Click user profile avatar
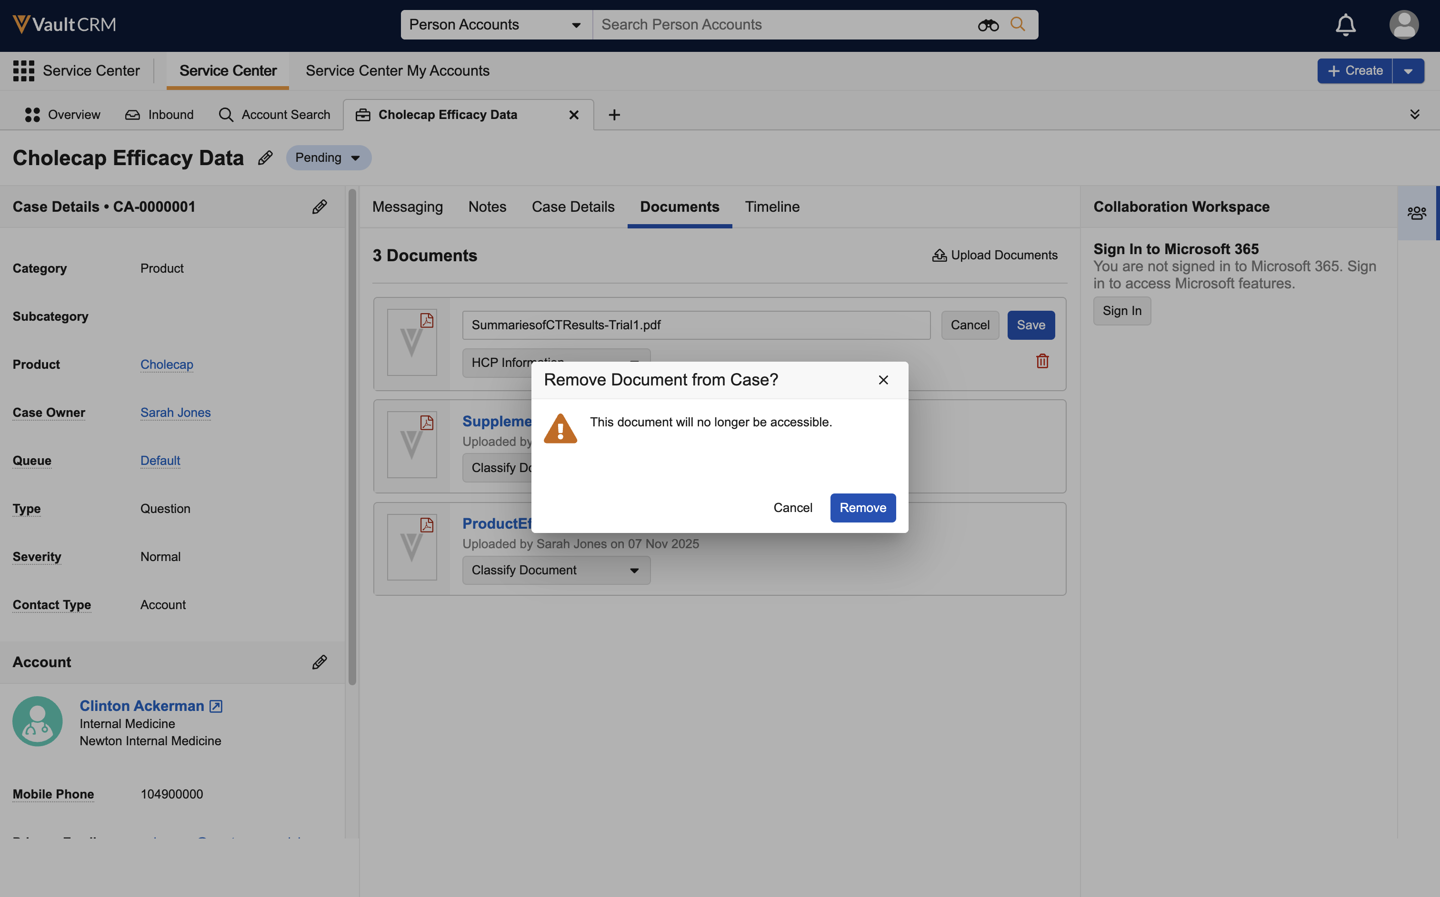Image resolution: width=1440 pixels, height=897 pixels. pos(1403,25)
